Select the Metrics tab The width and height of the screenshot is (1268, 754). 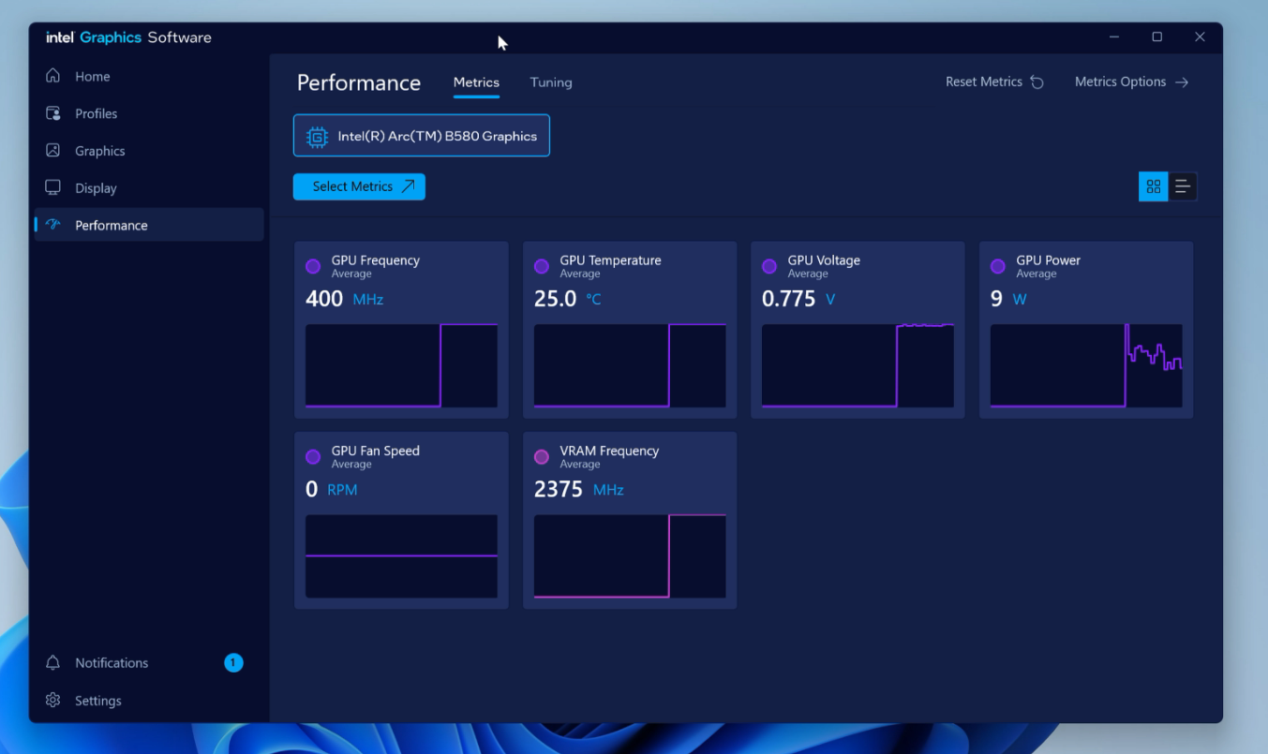pyautogui.click(x=476, y=82)
